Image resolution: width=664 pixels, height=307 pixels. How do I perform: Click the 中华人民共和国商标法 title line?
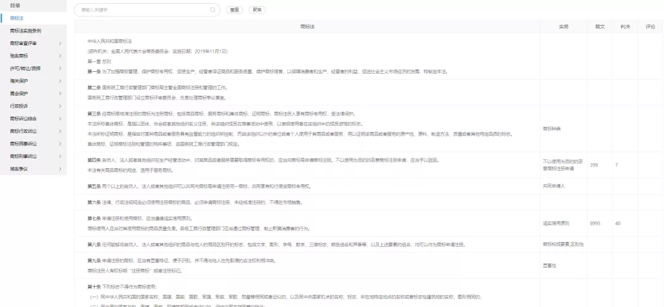click(109, 41)
